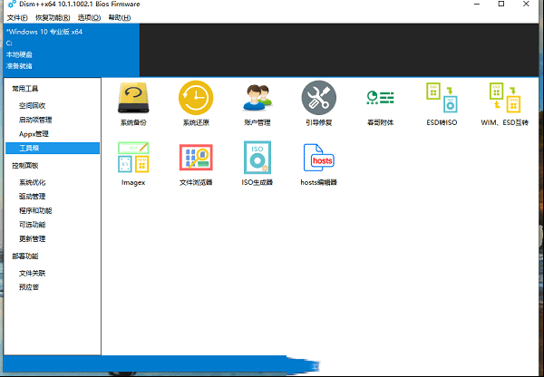Viewport: 544px width, 377px height.
Task: Open 程序和功能 in the sidebar
Action: pyautogui.click(x=35, y=210)
